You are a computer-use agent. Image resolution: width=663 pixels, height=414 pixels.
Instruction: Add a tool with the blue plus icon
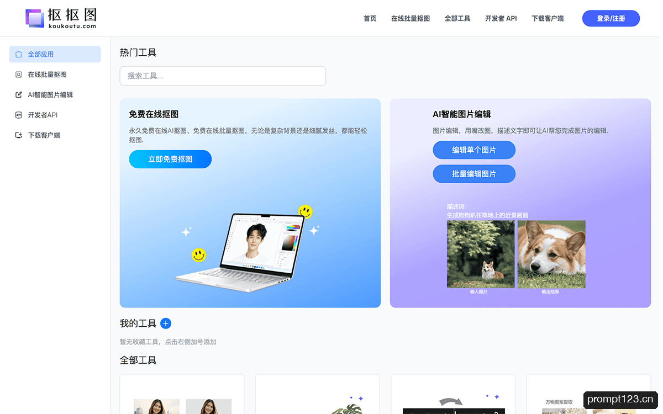[166, 323]
